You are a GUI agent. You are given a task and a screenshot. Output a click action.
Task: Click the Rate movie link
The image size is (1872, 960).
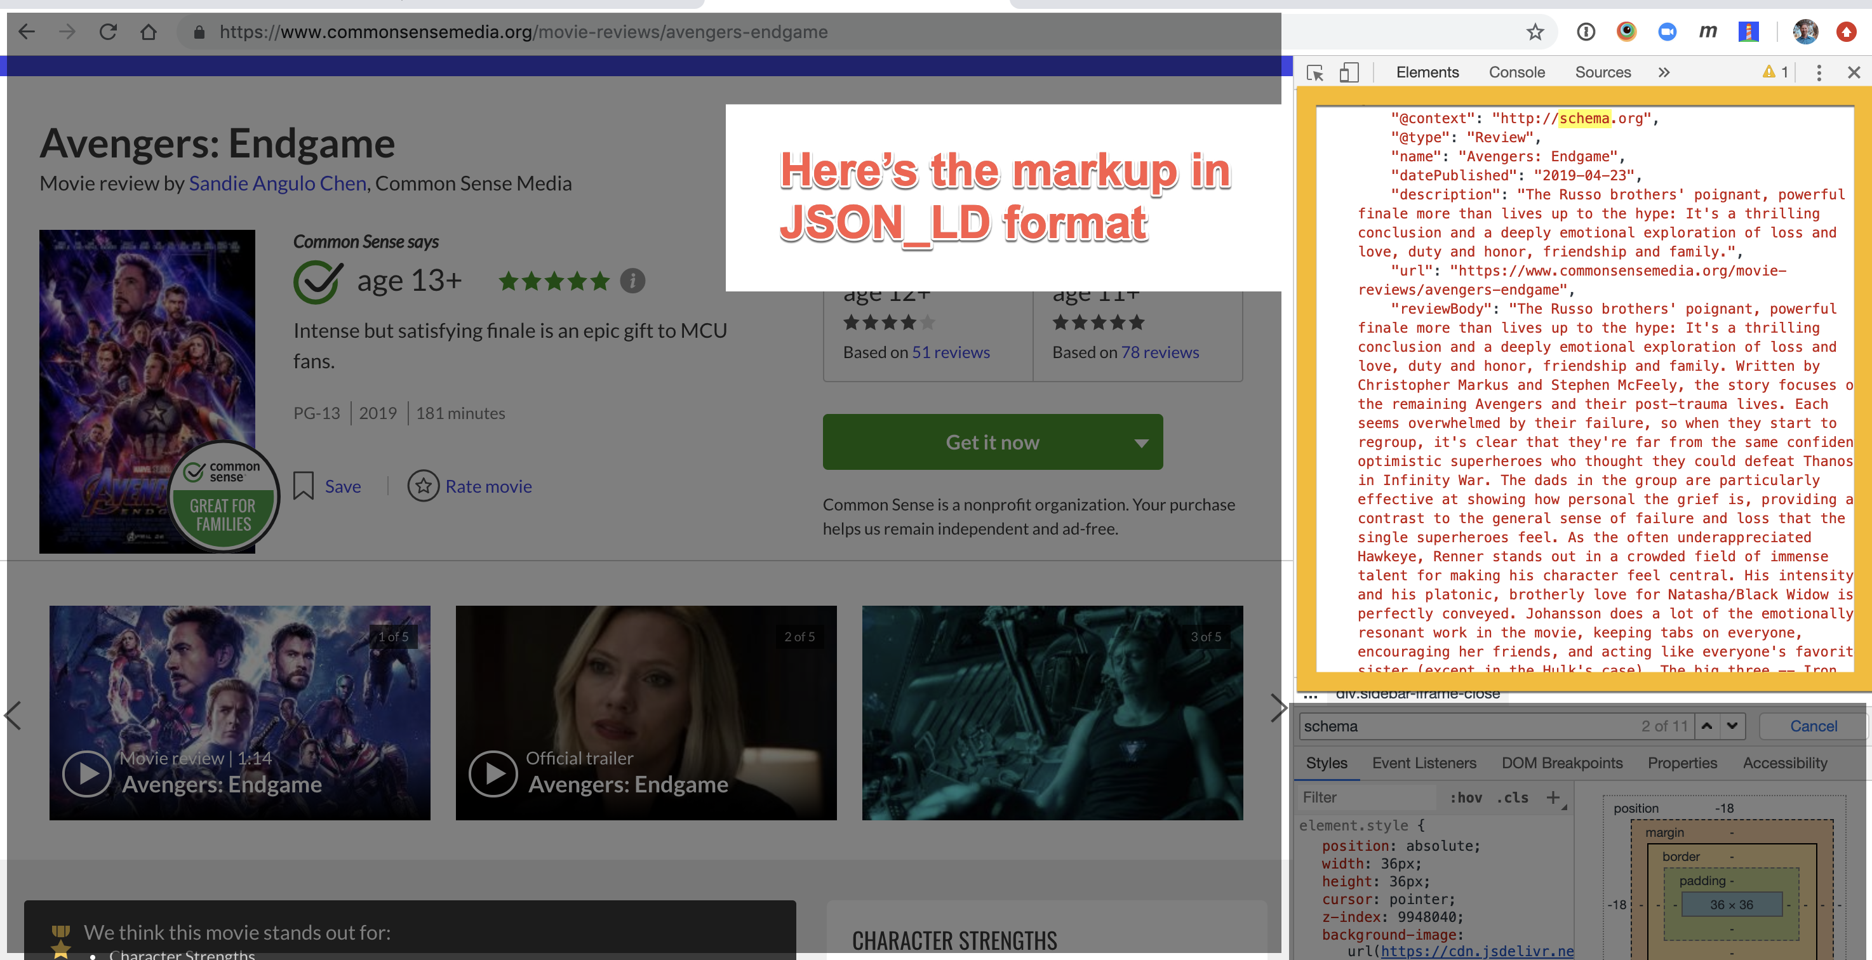click(x=488, y=486)
